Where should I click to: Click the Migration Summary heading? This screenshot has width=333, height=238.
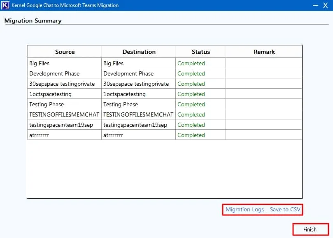pos(33,21)
